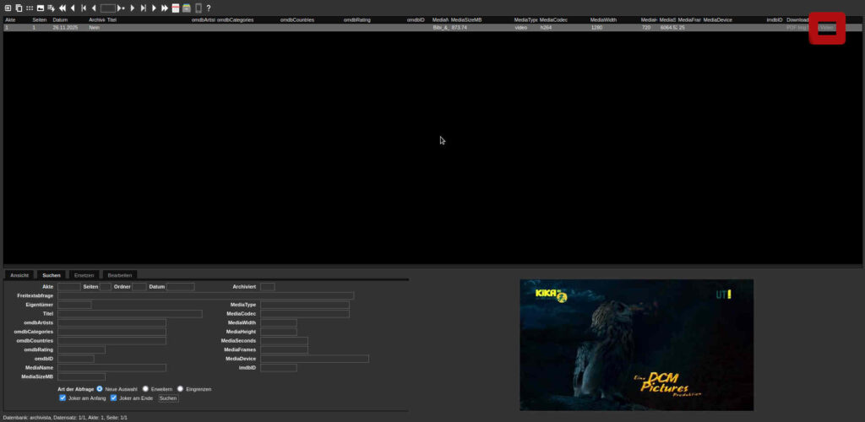Switch to the Ansicht tab
This screenshot has height=422, width=865.
[19, 275]
